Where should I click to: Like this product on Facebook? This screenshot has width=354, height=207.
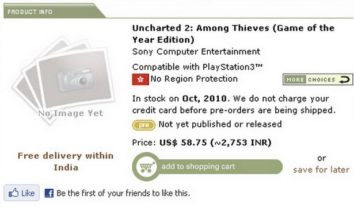[x=22, y=193]
